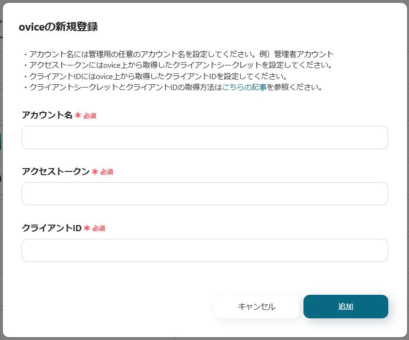
Task: Focus the アカウント名 input field
Action: (205, 138)
